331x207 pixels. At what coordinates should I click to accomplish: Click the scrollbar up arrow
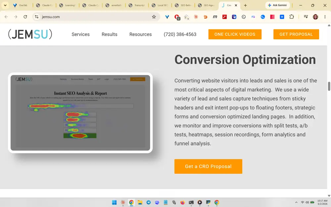click(x=329, y=25)
